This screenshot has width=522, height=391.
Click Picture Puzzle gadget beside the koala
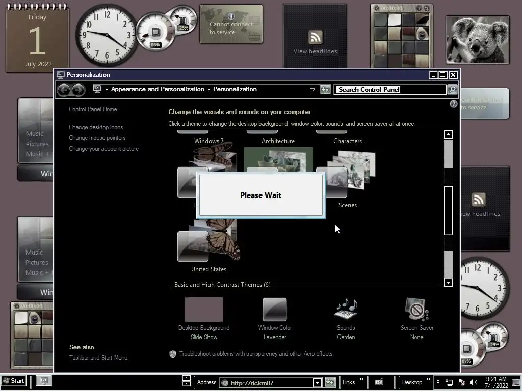402,36
